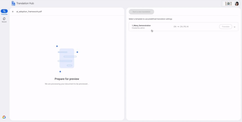Select the 1_Many_Demonstration template name

pyautogui.click(x=141, y=25)
